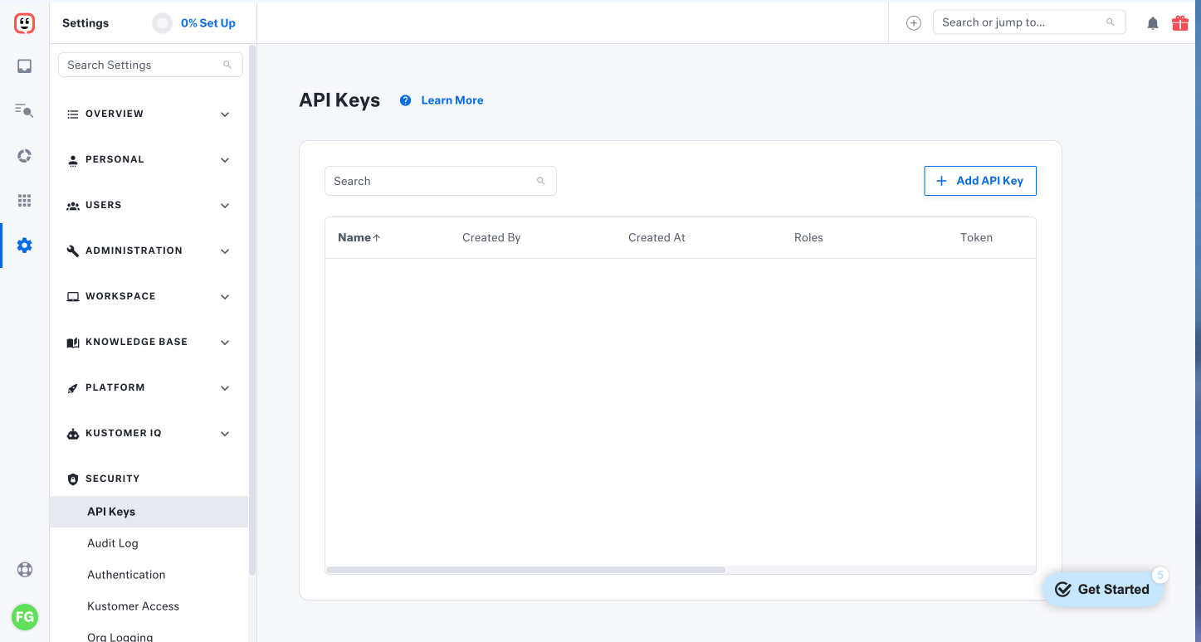Expand the Kustomer IQ section
This screenshot has height=642, width=1201.
coord(149,433)
